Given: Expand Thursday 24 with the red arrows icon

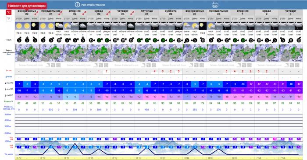Looking at the screenshot, I should (132, 13).
